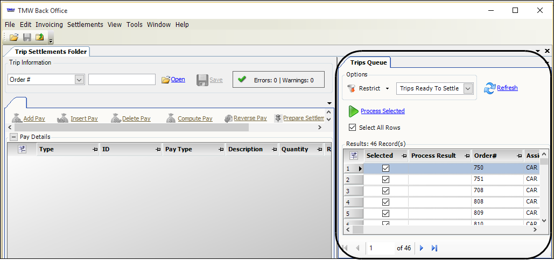Open Trips Queue grid field chooser icon
This screenshot has width=554, height=260.
(354, 156)
